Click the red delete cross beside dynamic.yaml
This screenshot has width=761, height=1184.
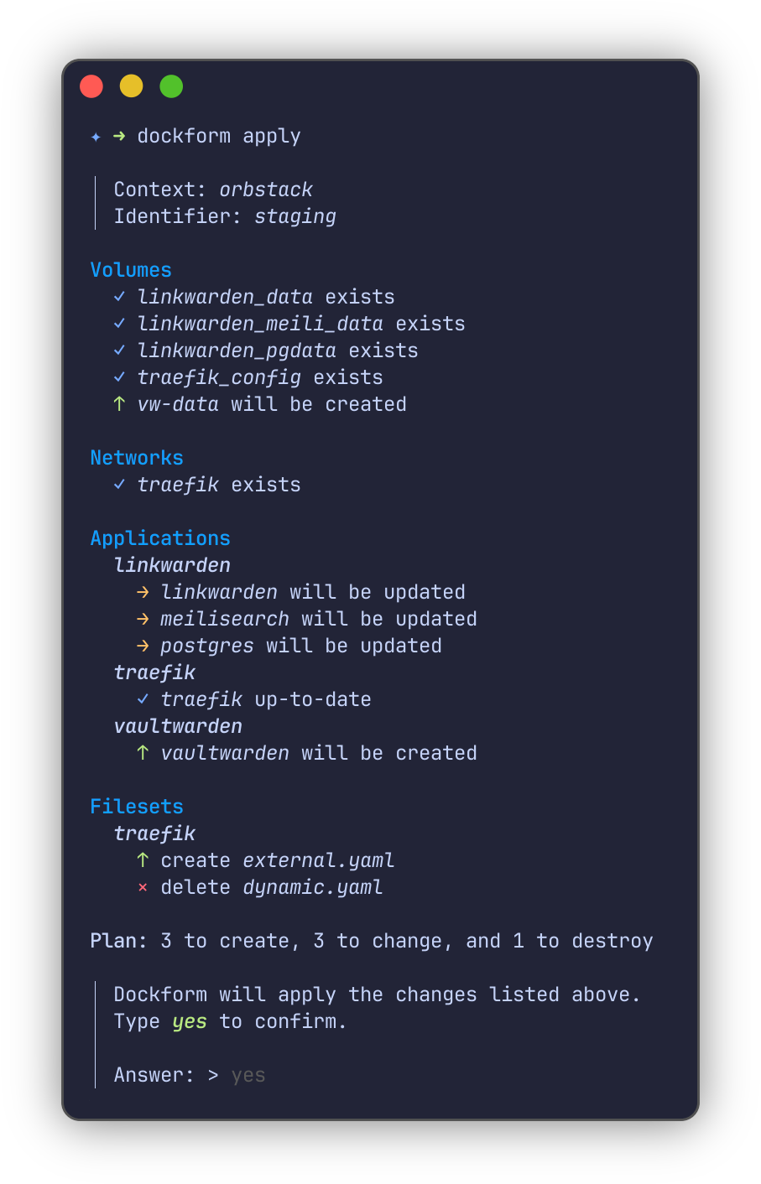[143, 887]
